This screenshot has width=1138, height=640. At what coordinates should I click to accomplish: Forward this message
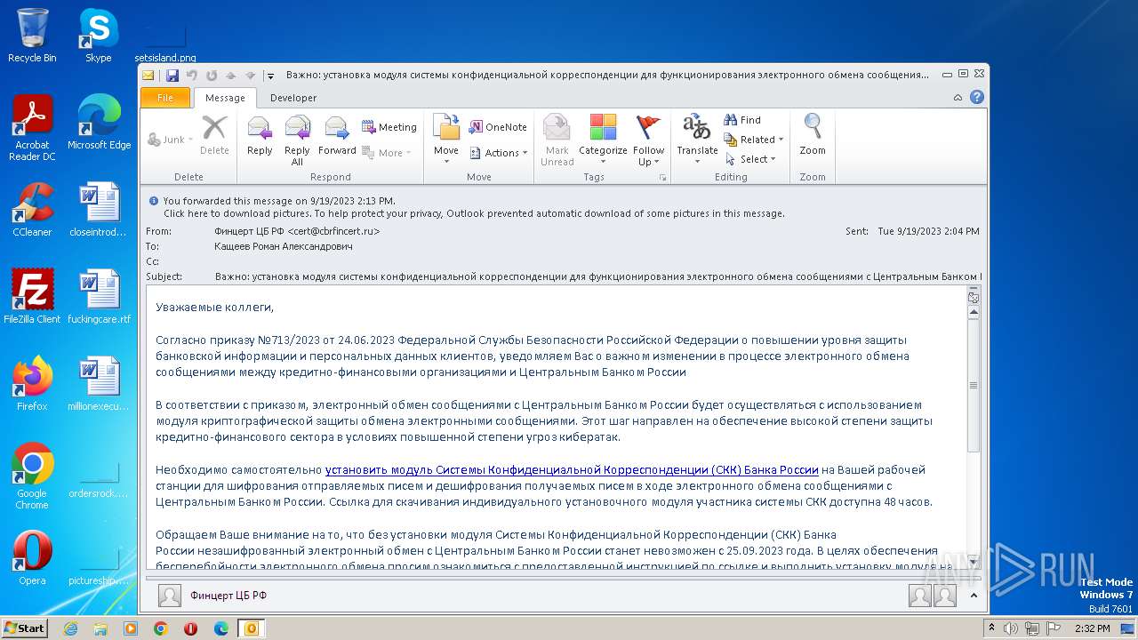(337, 139)
